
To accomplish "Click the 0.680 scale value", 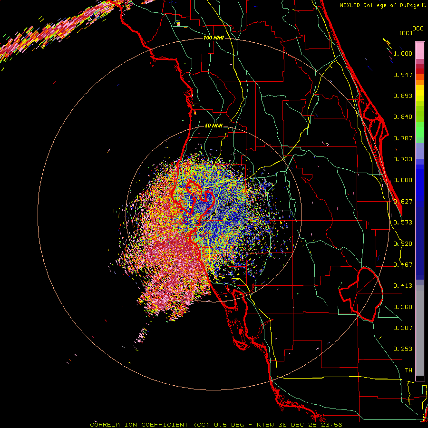I will (x=403, y=180).
